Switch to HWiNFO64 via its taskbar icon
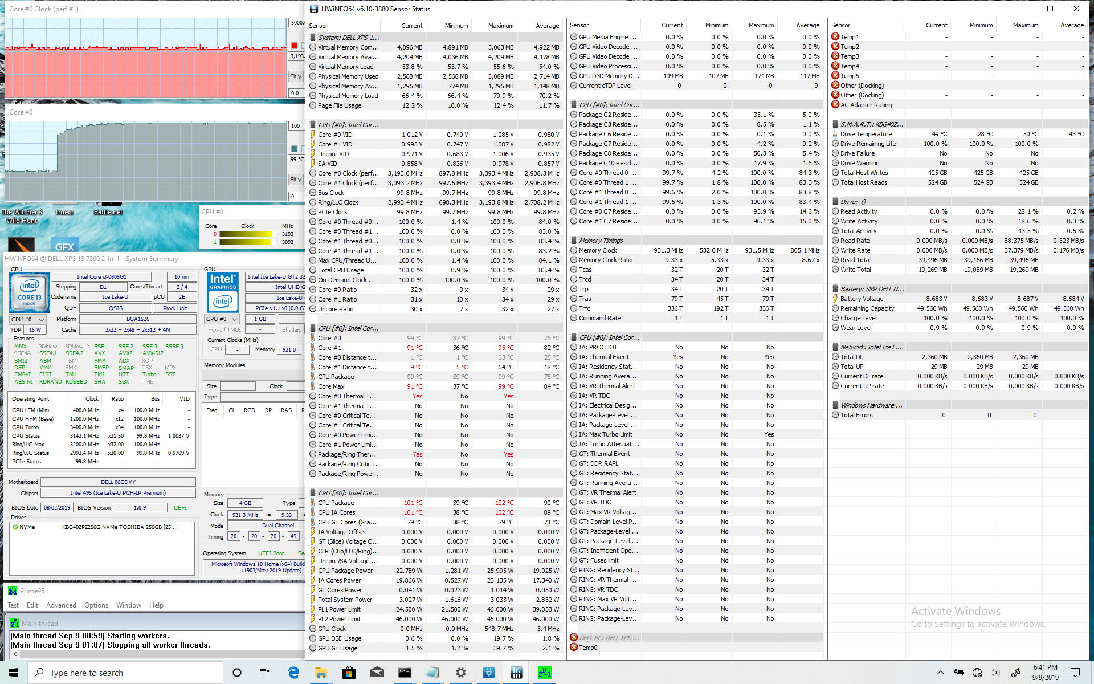 pos(516,673)
